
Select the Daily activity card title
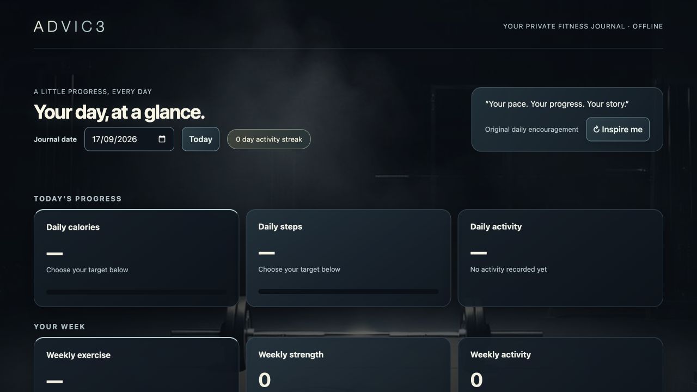[496, 226]
